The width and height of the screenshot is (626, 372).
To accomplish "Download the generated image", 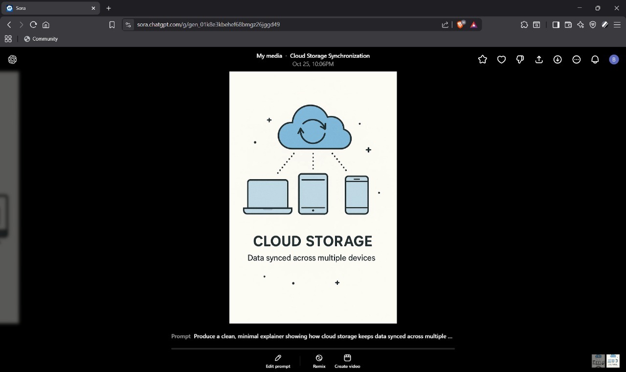I will [558, 59].
